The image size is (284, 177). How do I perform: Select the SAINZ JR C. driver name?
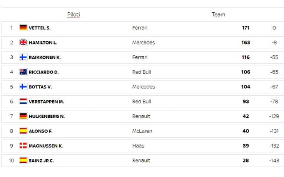coord(41,161)
